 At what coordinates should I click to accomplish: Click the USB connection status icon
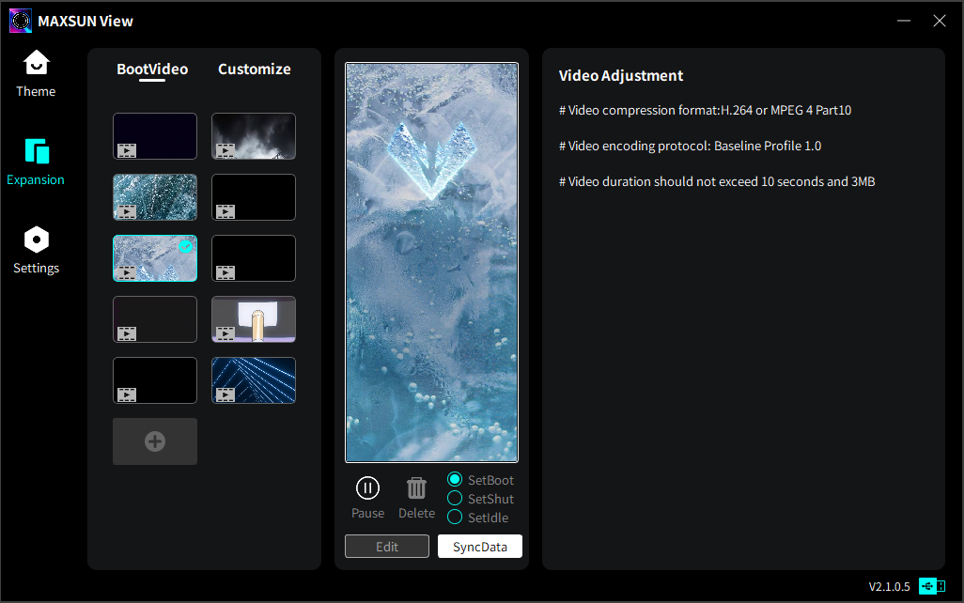932,586
